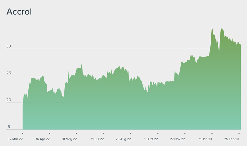Click the Accrol chart title
Screen dimensions: 247x146
pos(19,12)
